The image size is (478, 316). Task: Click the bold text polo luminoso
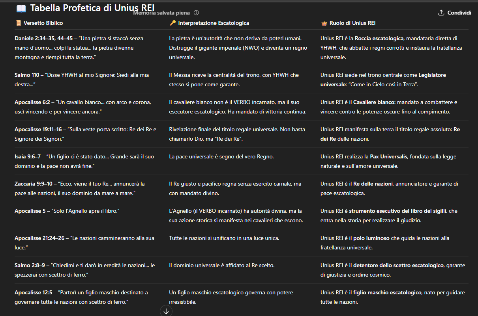371,238
